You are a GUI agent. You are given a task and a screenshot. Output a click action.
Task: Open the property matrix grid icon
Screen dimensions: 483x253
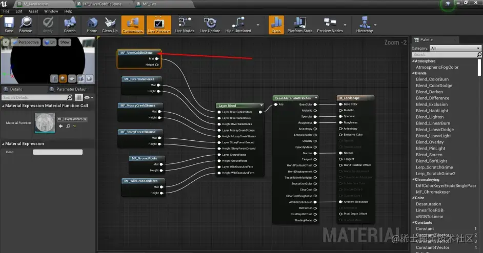[79, 98]
